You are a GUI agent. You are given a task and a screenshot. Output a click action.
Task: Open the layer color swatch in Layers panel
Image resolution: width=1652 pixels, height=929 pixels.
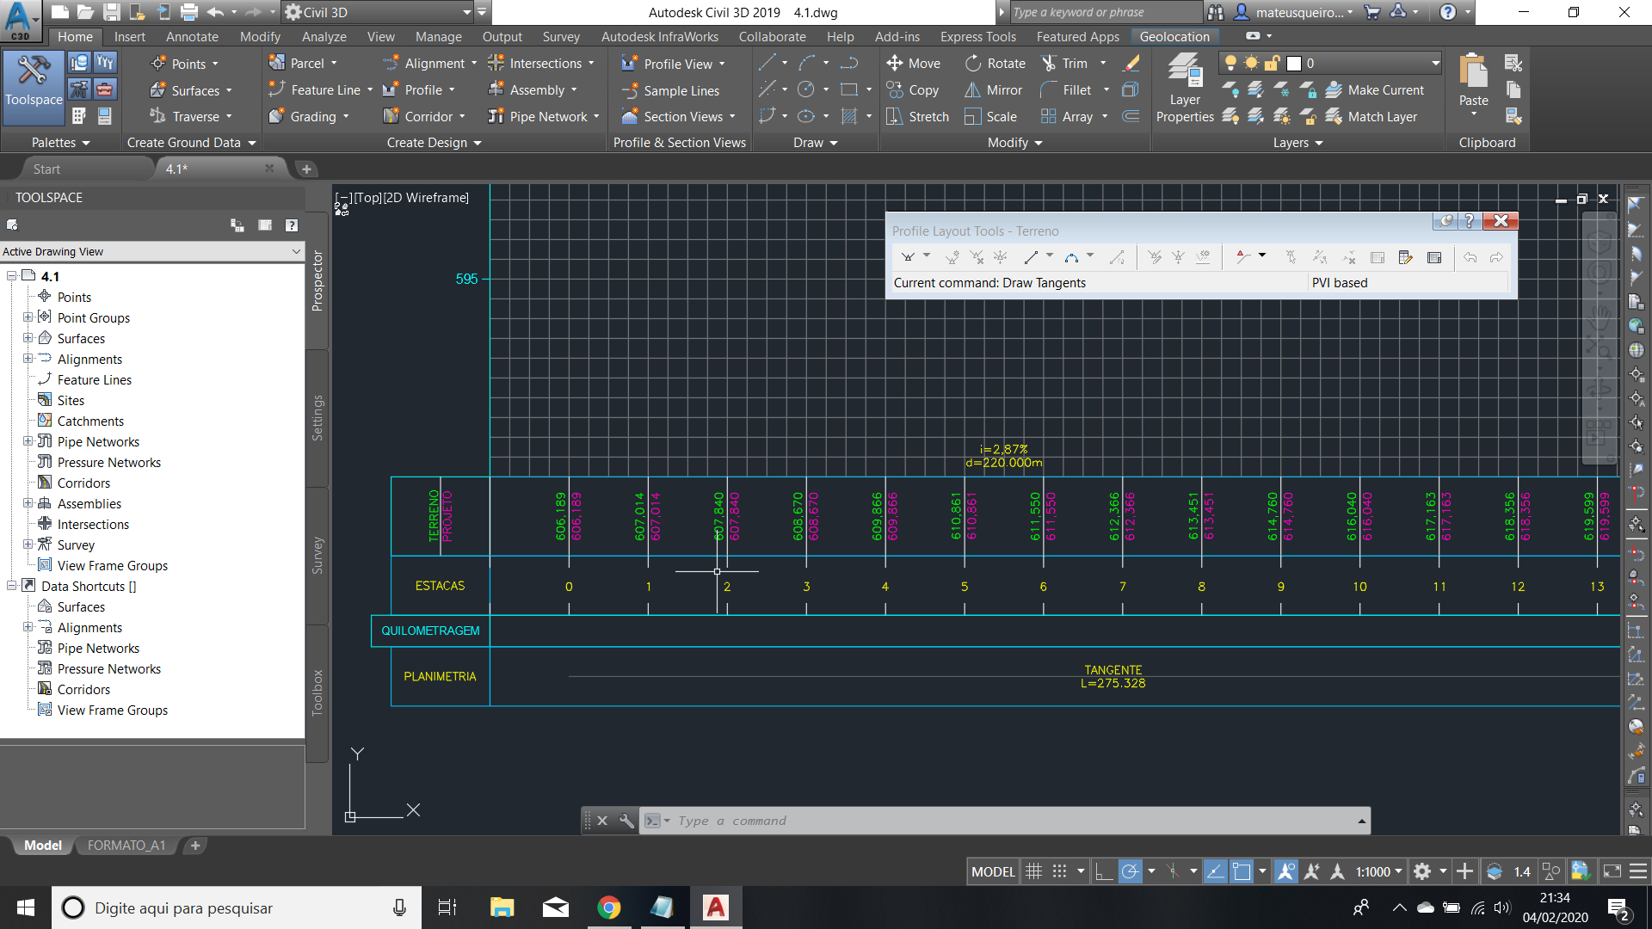point(1292,63)
